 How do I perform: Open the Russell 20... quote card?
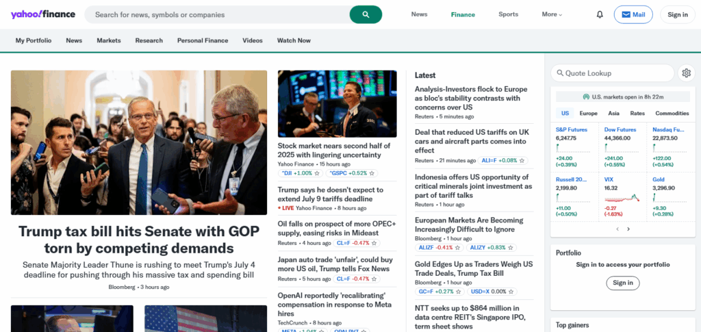tap(574, 196)
